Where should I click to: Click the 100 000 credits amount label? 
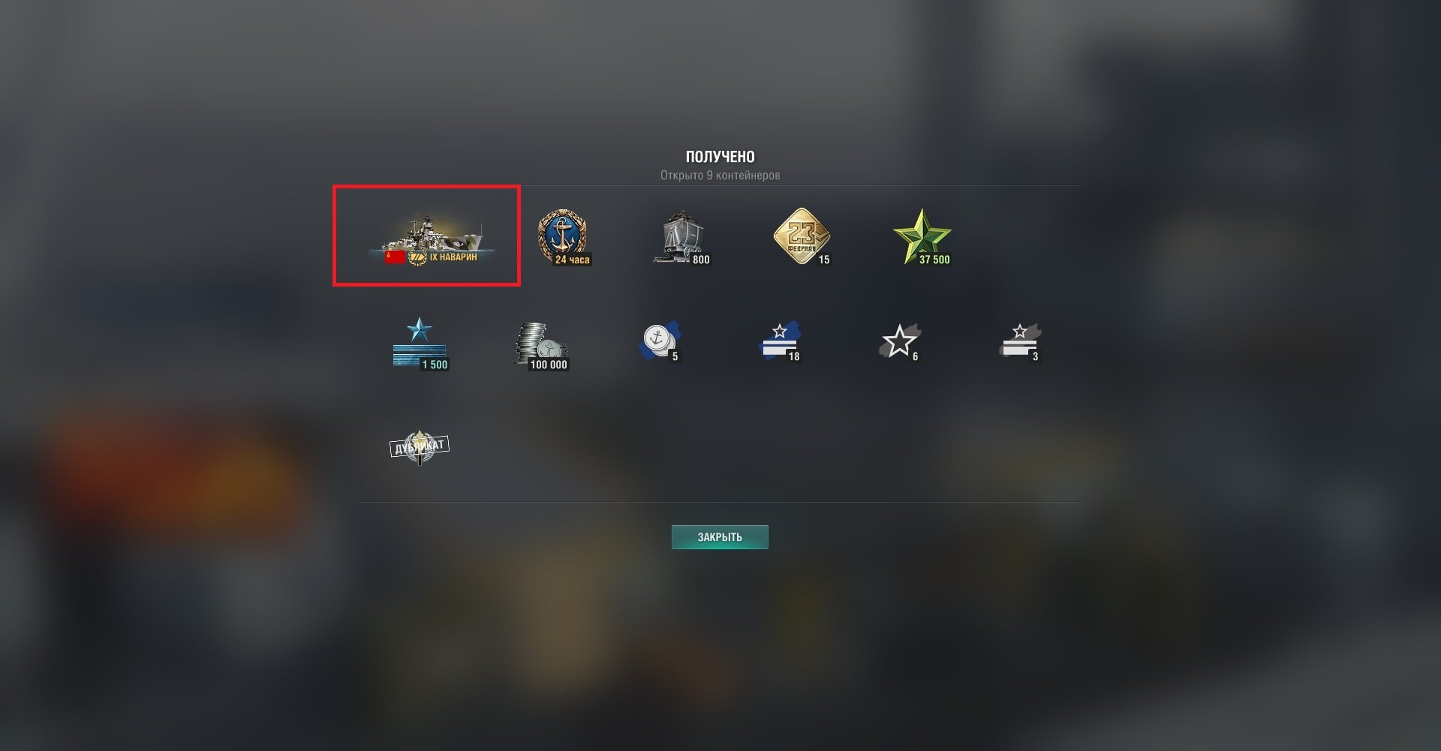[549, 365]
